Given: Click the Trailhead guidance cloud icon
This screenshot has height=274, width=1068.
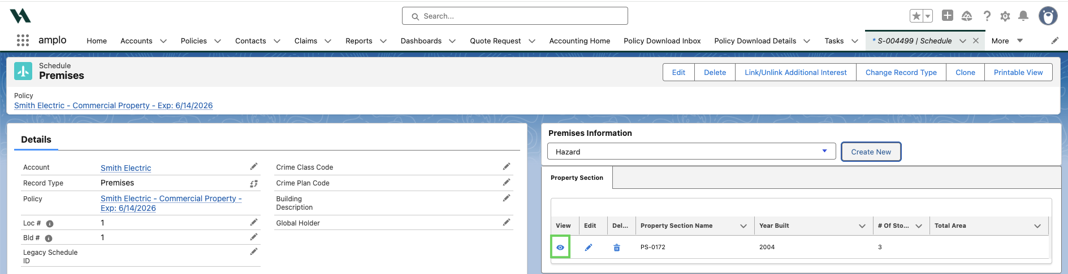Looking at the screenshot, I should (x=967, y=16).
